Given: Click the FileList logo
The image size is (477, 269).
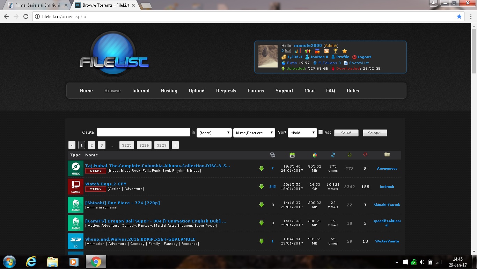Looking at the screenshot, I should coord(114,55).
